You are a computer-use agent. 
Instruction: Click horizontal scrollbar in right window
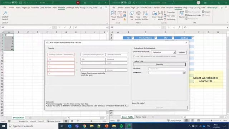point(205,117)
